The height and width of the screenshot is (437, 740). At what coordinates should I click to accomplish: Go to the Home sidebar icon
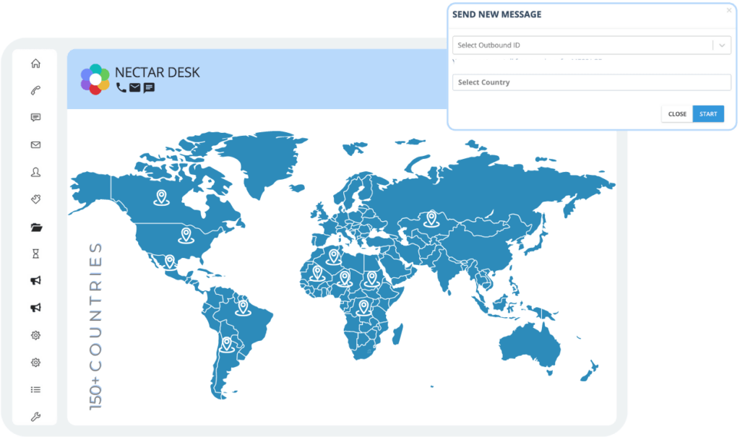(35, 64)
